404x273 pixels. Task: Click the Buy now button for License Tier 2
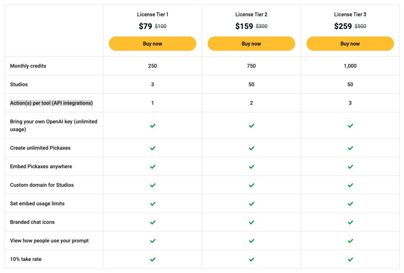coord(251,43)
